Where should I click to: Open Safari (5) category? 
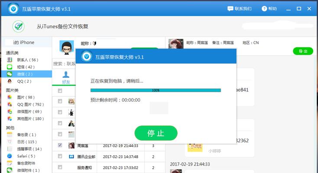pyautogui.click(x=26, y=156)
